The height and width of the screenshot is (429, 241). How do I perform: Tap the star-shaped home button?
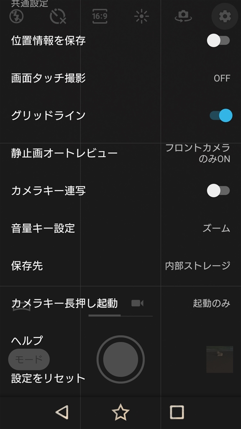pyautogui.click(x=120, y=412)
